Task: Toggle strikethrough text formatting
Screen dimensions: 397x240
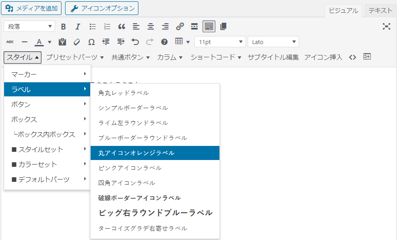Action: coord(10,42)
